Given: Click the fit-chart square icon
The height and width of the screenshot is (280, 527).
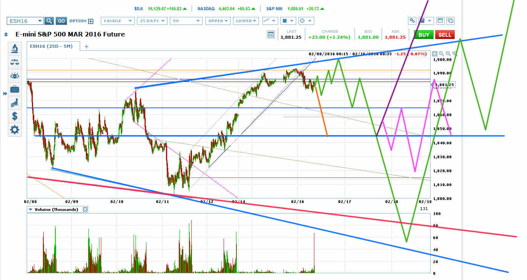Looking at the screenshot, I should pos(435,54).
